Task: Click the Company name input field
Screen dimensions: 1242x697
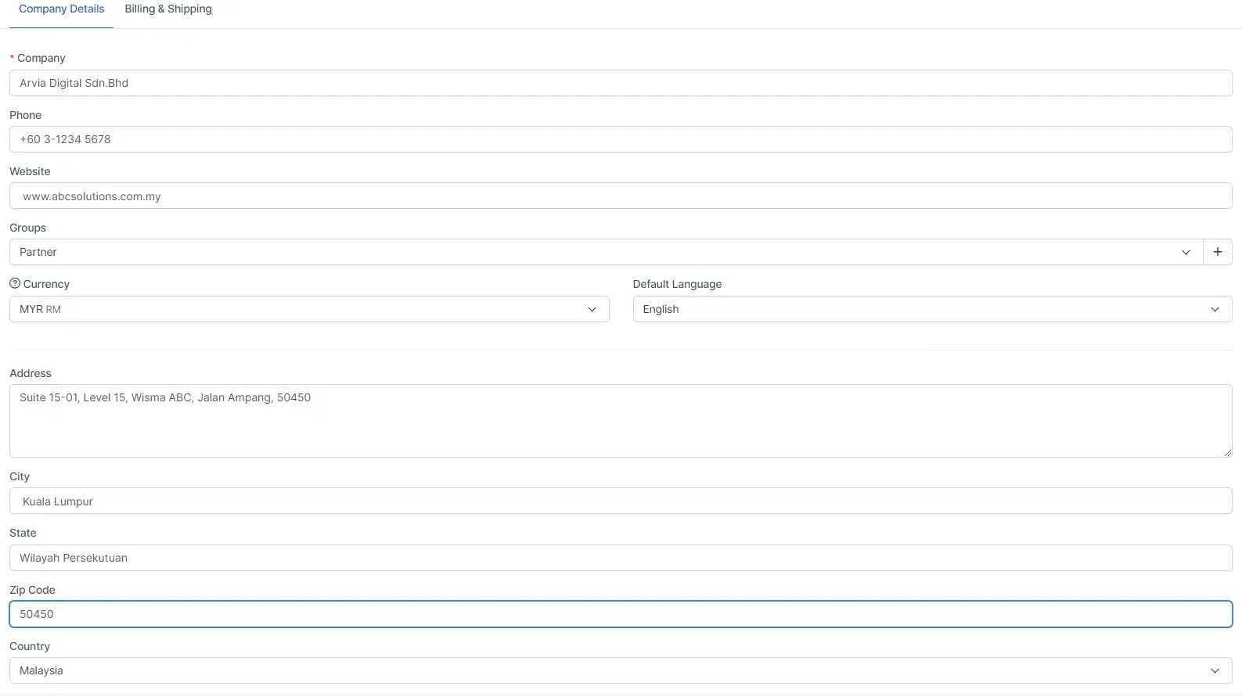Action: pos(621,83)
